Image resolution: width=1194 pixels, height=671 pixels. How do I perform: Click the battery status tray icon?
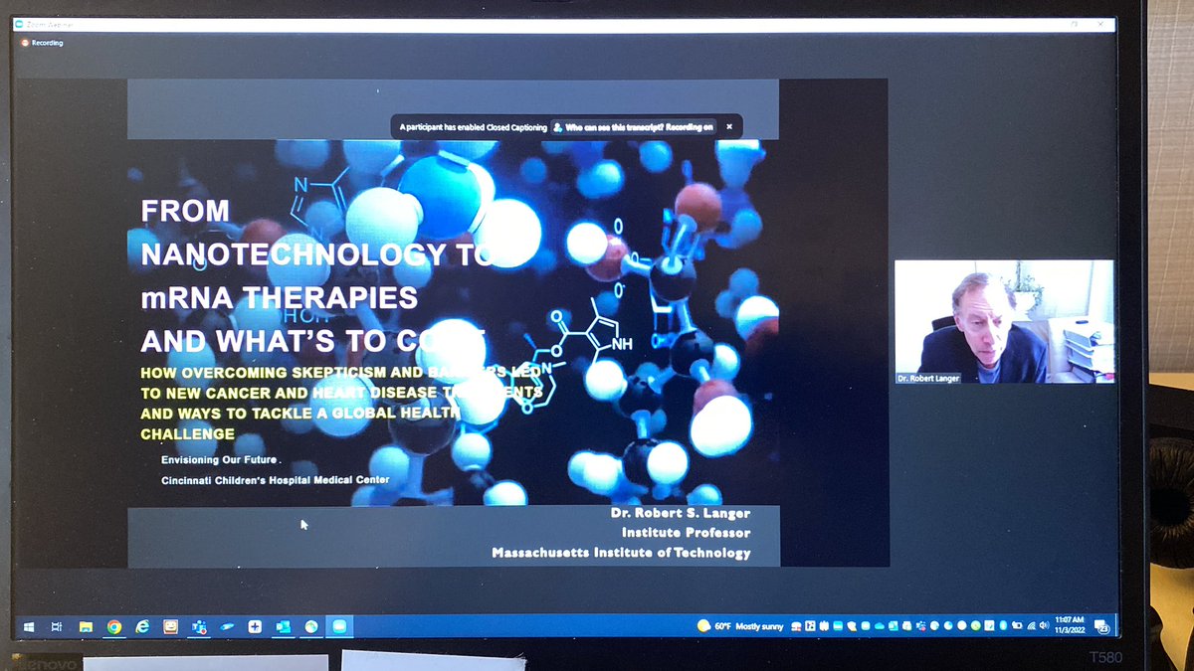[x=1017, y=626]
